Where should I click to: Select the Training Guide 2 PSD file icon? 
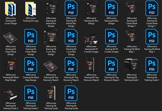pyautogui.click(x=31, y=93)
